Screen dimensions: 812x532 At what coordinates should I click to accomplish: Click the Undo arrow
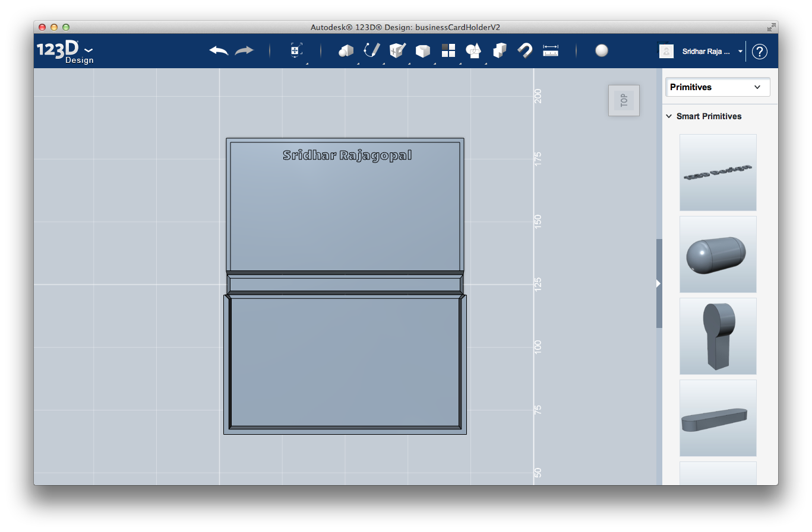[218, 51]
